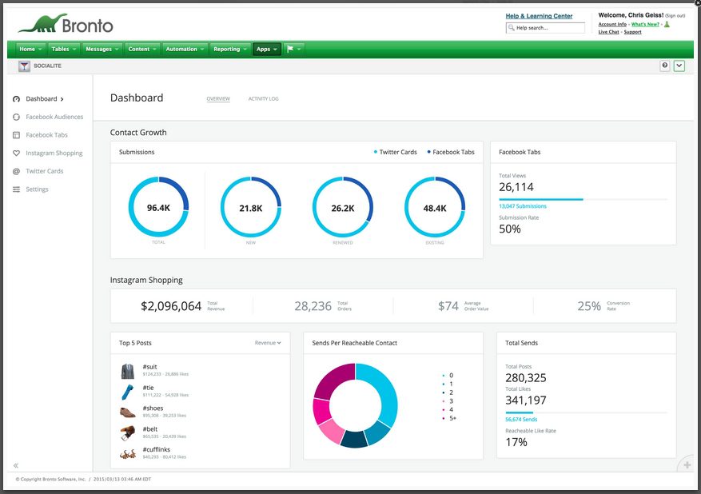Select the Instagram Shopping heart icon
Image resolution: width=701 pixels, height=494 pixels.
coord(17,153)
